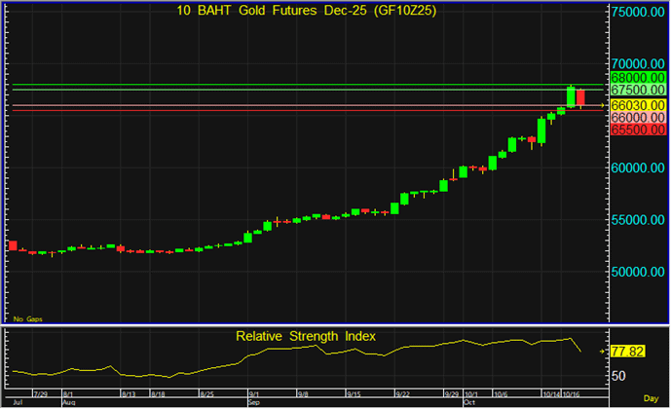Click the Relative Strength Index title
Screen dimensions: 671x409
tap(306, 336)
